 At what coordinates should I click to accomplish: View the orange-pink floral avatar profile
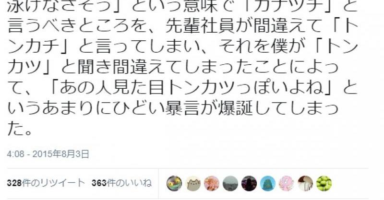[212, 183]
